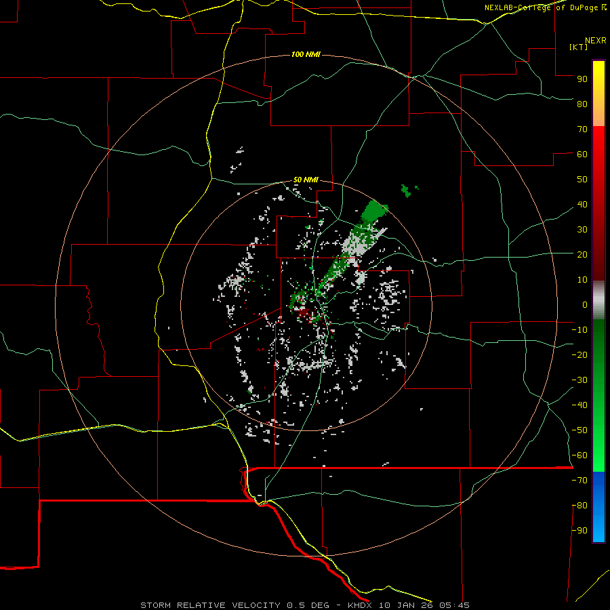
Task: Click the 60 value on velocity scale
Action: [x=582, y=154]
